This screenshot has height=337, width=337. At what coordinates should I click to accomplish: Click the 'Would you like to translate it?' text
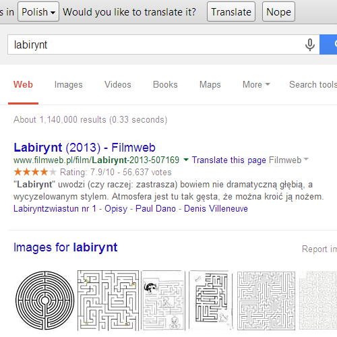pos(129,12)
